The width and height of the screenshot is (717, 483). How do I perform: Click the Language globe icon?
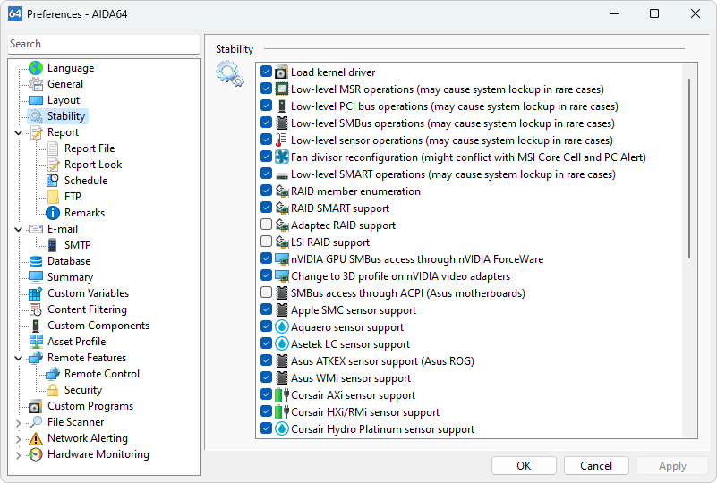(36, 68)
